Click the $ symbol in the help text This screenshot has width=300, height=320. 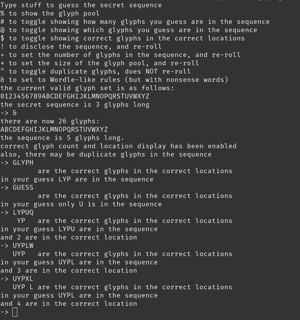[2, 38]
